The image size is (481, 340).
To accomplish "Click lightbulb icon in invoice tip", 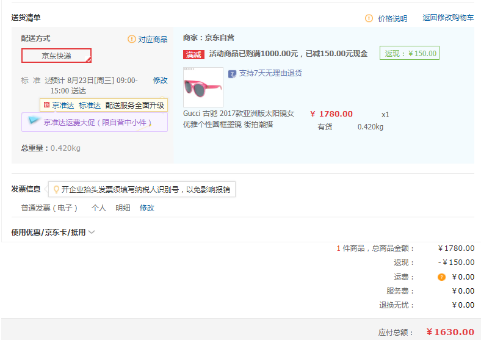I will pyautogui.click(x=56, y=189).
